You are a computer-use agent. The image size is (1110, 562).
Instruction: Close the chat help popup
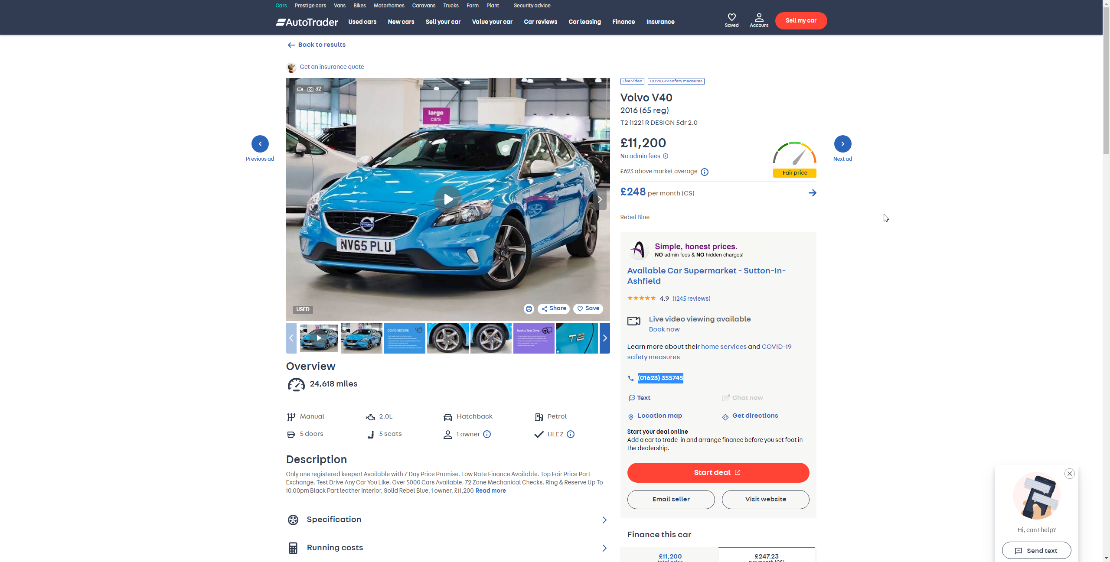coord(1070,474)
